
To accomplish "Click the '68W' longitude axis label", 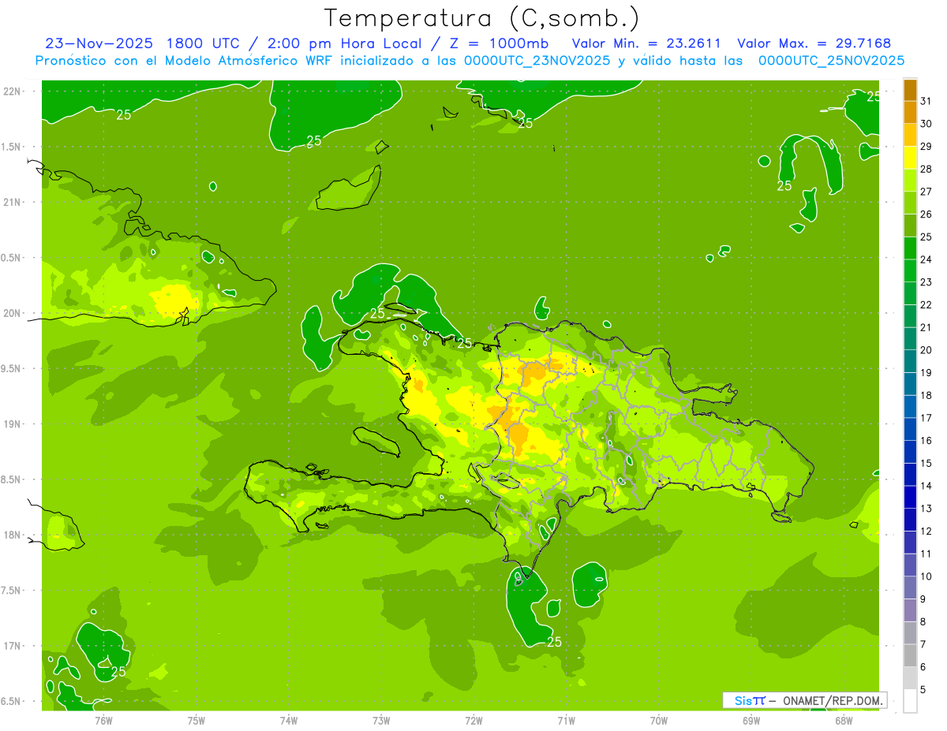I will coord(844,720).
